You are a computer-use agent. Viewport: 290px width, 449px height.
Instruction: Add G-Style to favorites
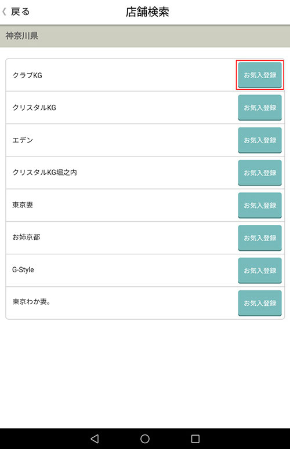[260, 271]
